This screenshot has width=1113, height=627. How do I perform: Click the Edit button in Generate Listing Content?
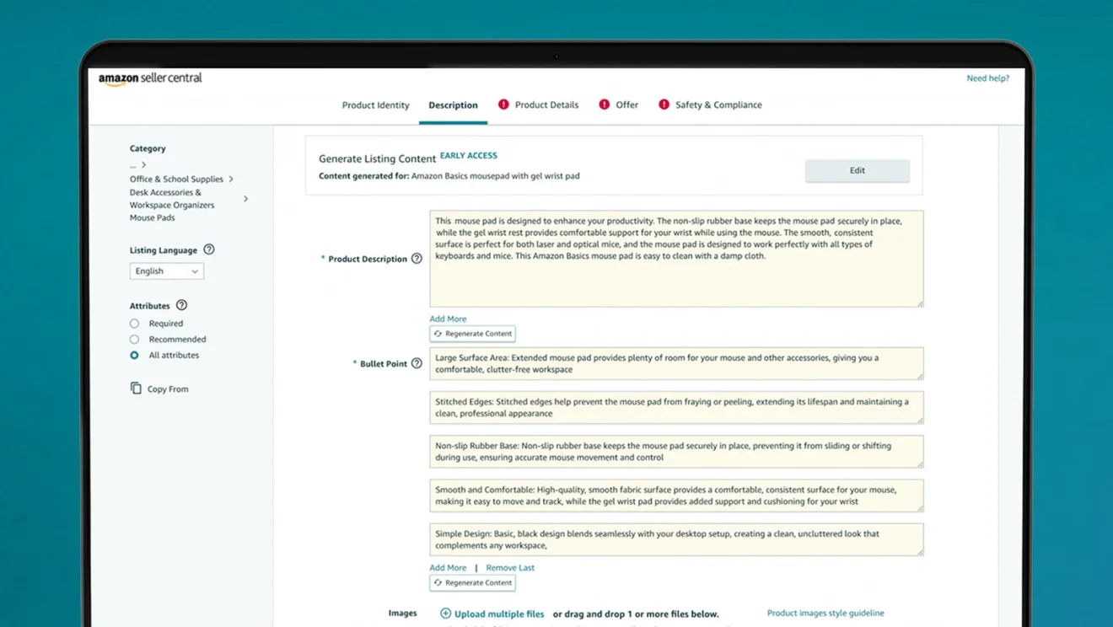tap(858, 170)
